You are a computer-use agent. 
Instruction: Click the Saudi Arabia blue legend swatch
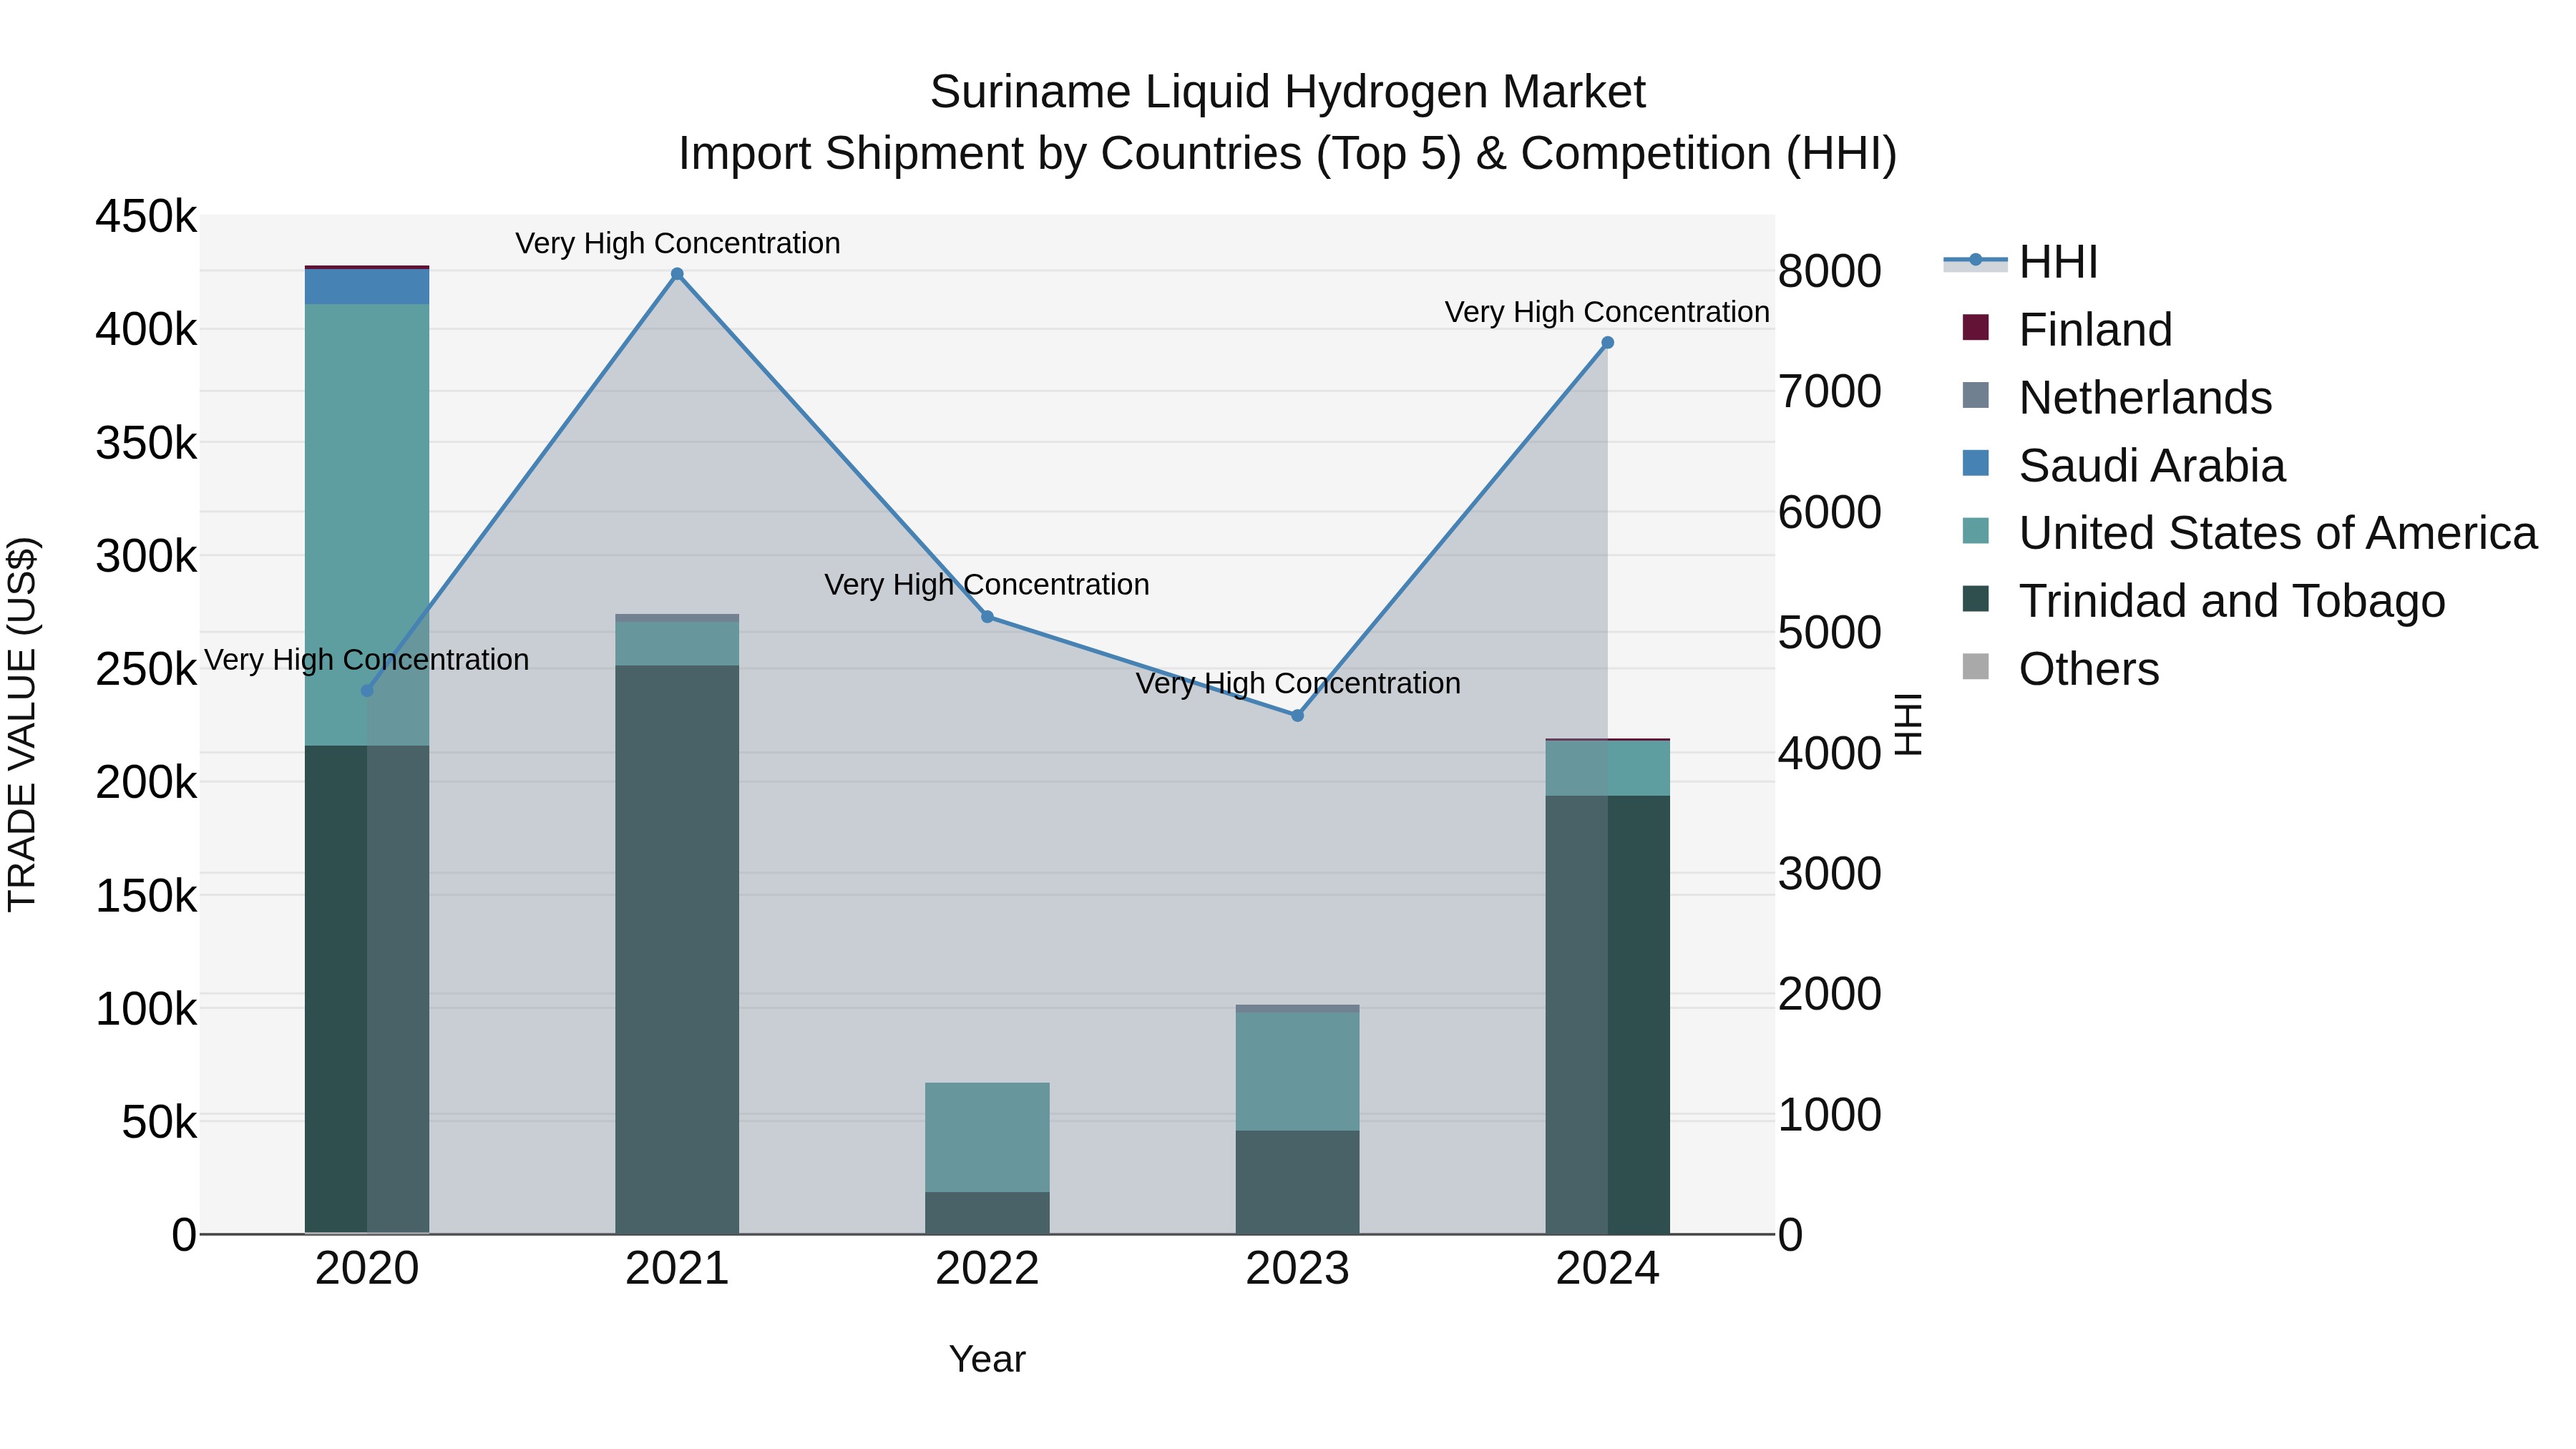tap(1976, 463)
